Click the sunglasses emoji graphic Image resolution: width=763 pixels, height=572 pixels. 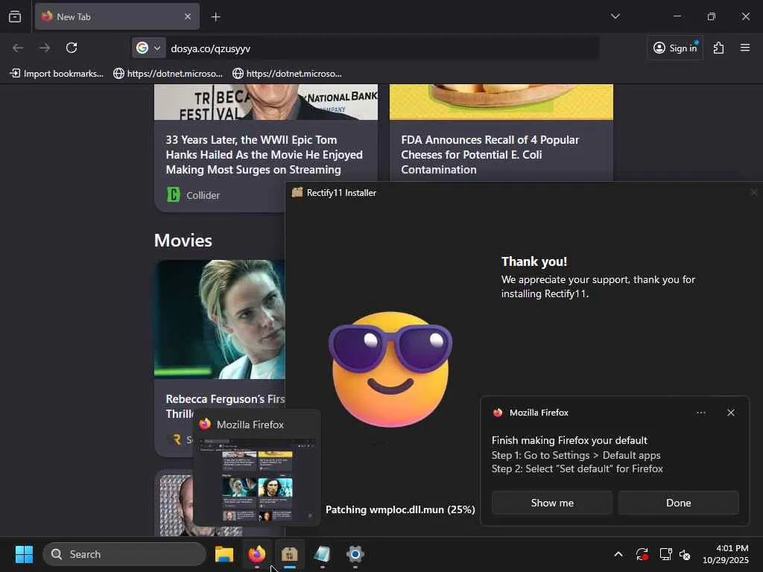(x=390, y=369)
